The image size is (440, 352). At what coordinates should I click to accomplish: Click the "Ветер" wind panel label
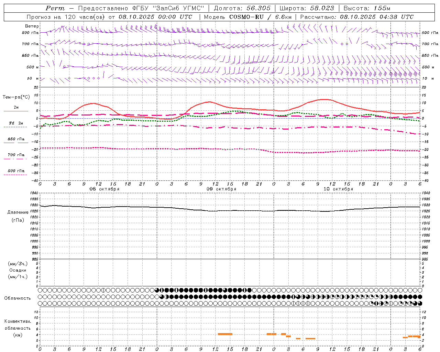(x=32, y=26)
